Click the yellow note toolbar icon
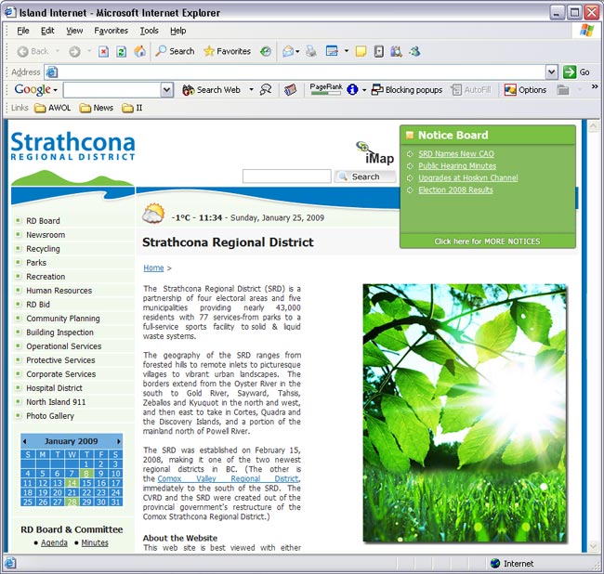Viewport: 604px width, 574px height. (x=361, y=51)
